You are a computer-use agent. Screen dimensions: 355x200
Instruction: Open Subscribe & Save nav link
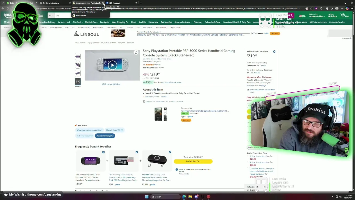point(213,22)
